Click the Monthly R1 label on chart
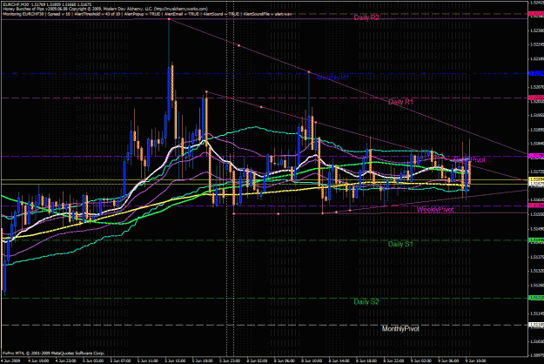 click(x=332, y=78)
